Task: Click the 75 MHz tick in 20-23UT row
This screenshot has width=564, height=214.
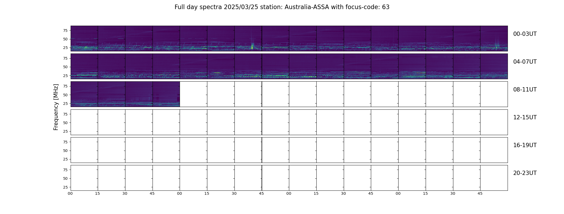Action: 65,170
